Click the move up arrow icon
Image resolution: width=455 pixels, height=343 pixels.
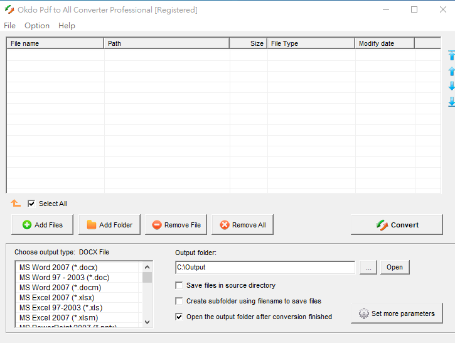click(x=451, y=71)
